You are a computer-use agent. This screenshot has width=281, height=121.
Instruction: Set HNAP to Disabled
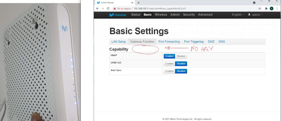pyautogui.click(x=181, y=56)
